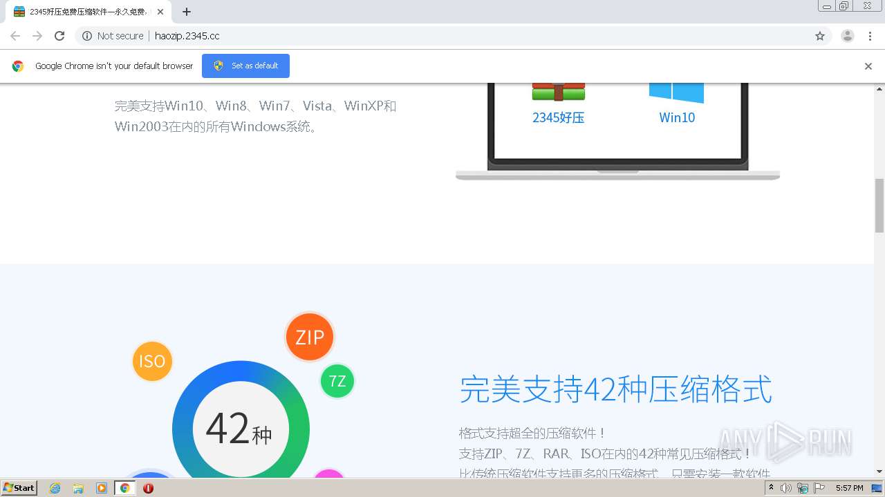Click the scrollbar up arrow

click(x=879, y=88)
